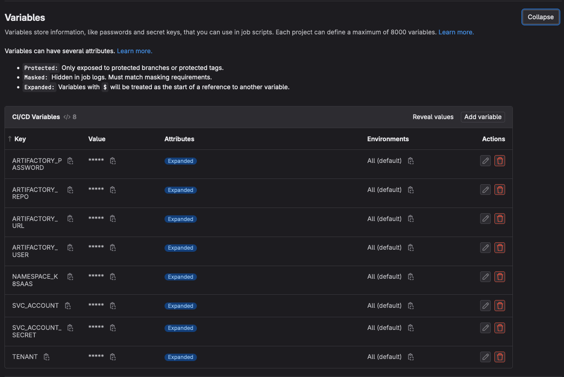Copy the ARTIFACTORY_URL value
Image resolution: width=564 pixels, height=377 pixels.
[113, 219]
